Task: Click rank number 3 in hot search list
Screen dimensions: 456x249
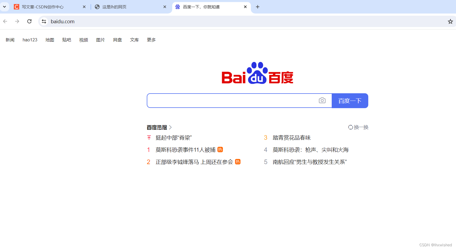Action: coord(266,138)
